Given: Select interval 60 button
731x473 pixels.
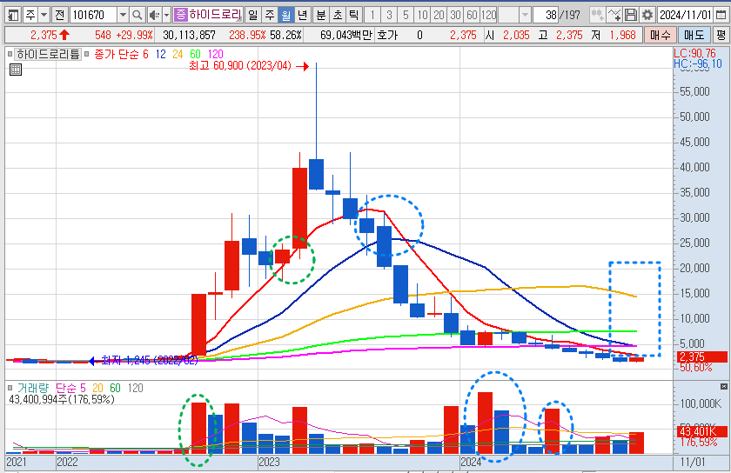Looking at the screenshot, I should 472,15.
